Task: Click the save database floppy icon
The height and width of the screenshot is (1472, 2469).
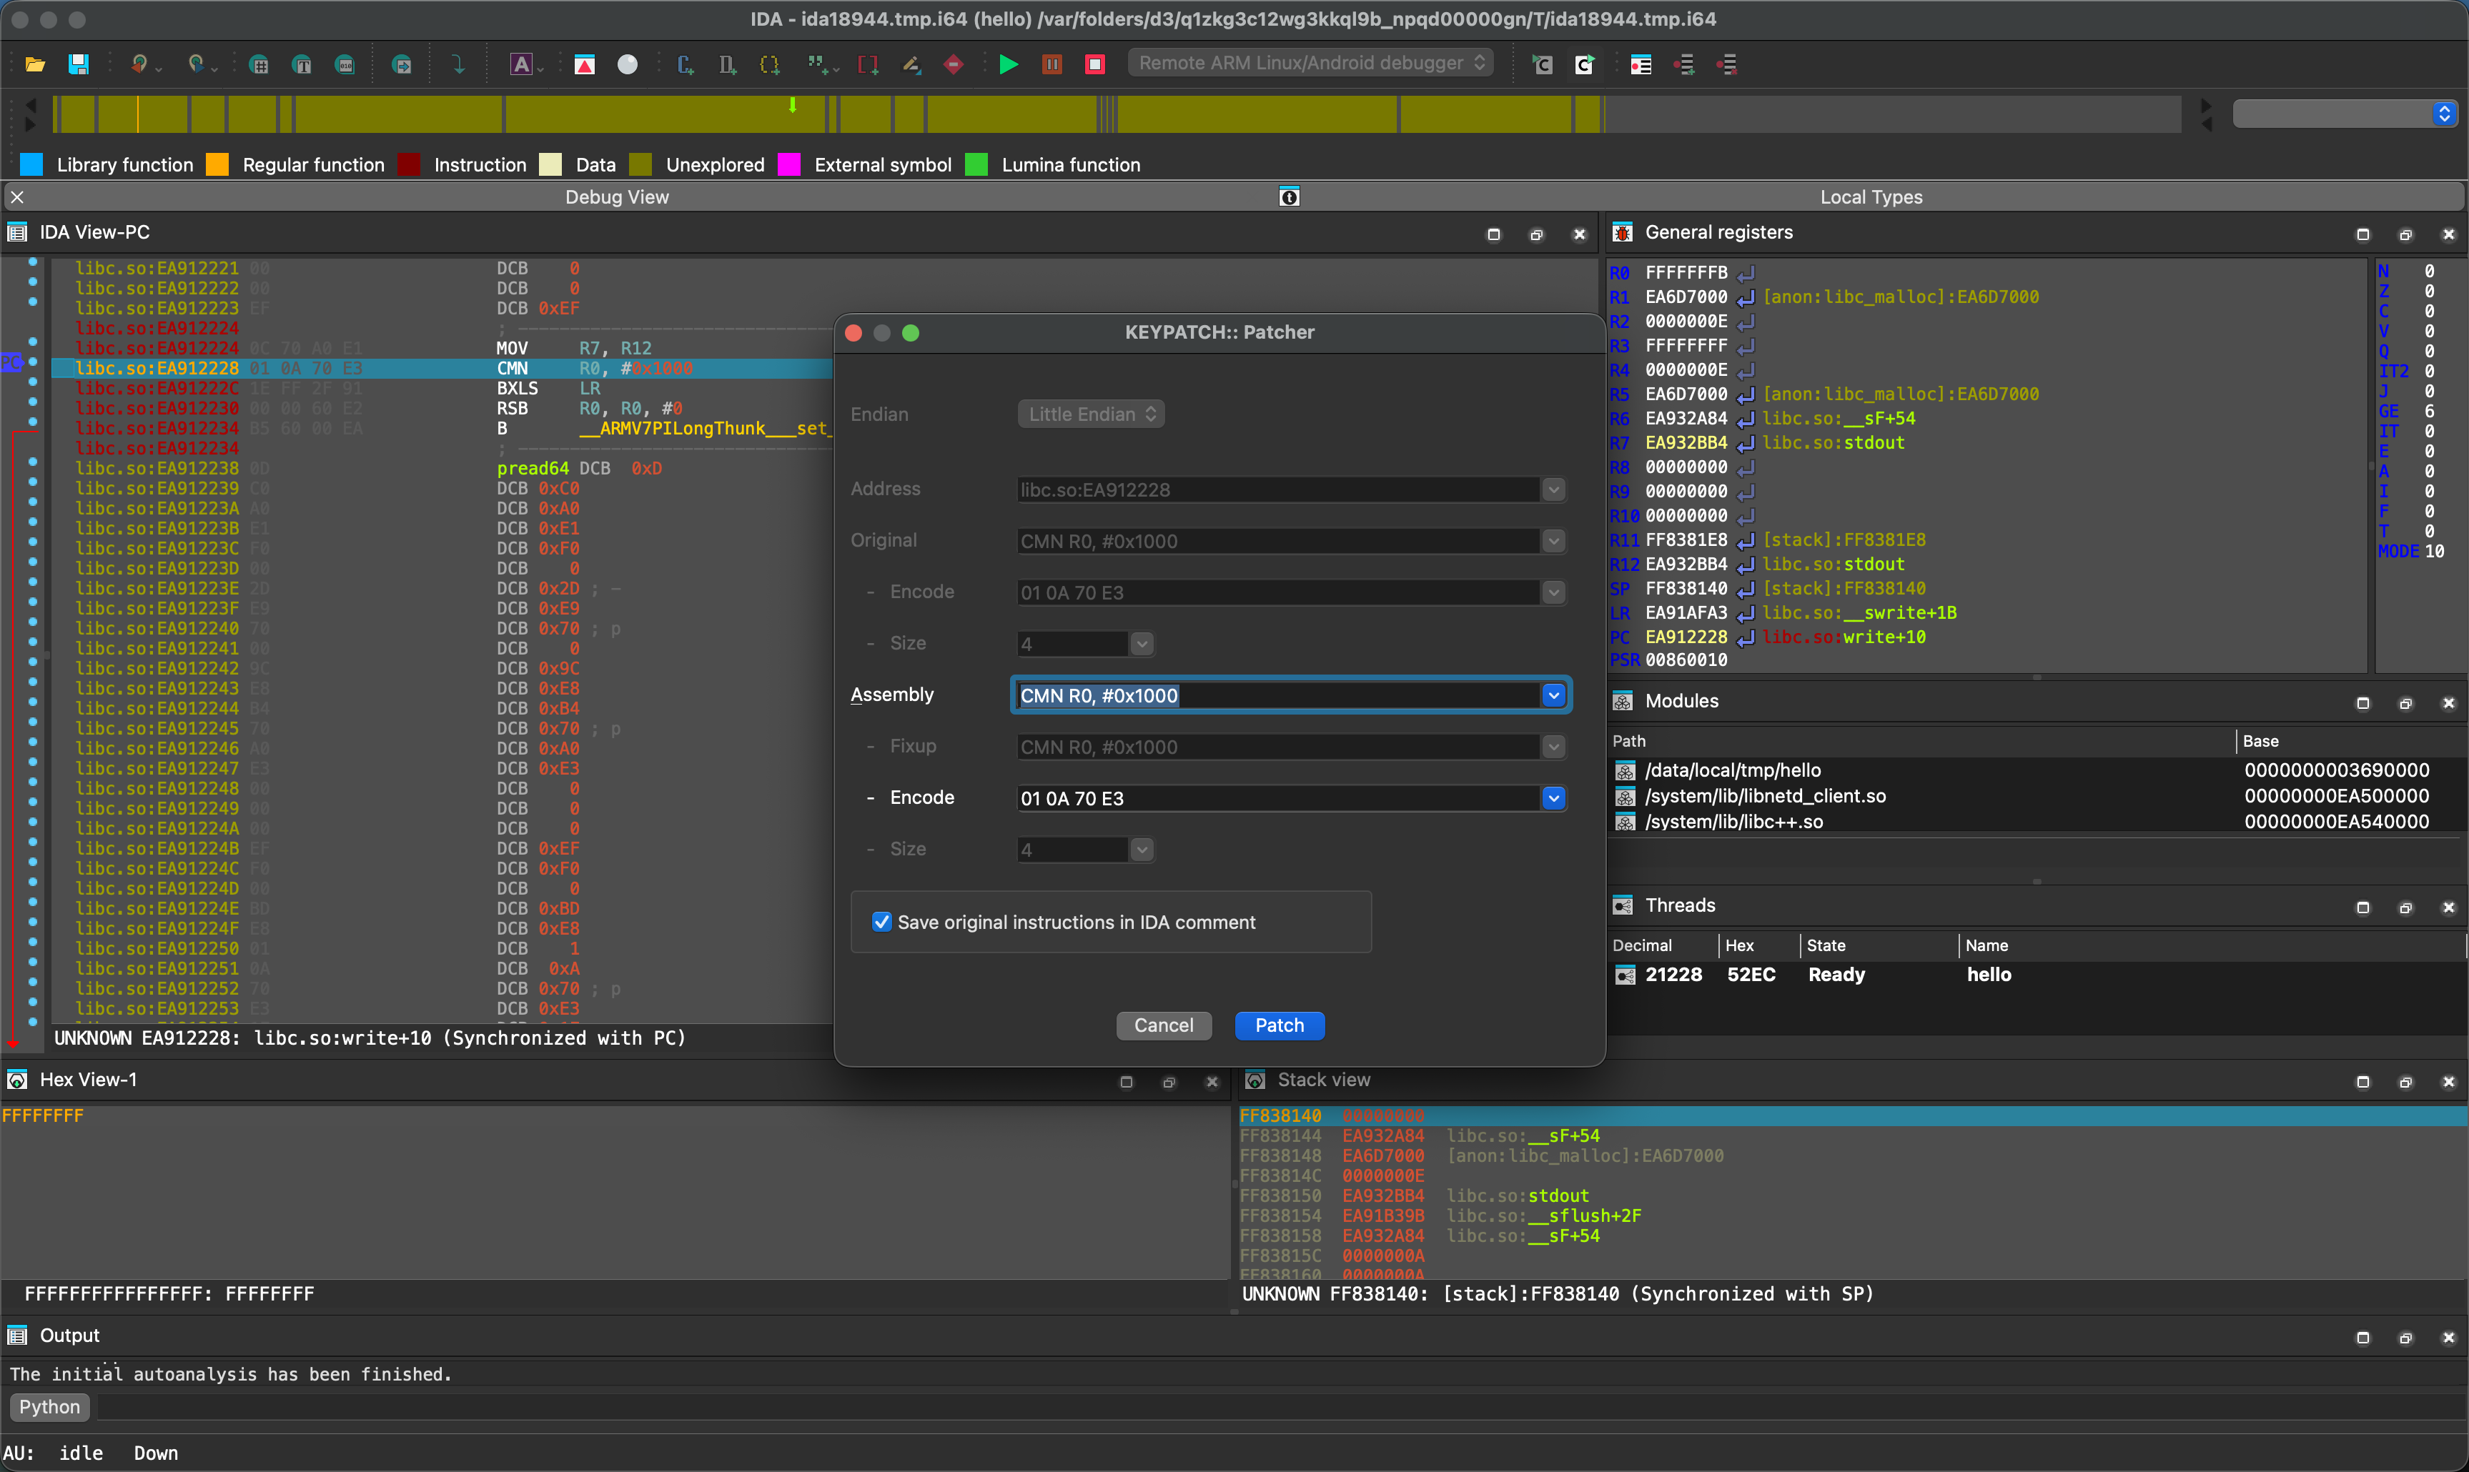Action: [x=79, y=64]
